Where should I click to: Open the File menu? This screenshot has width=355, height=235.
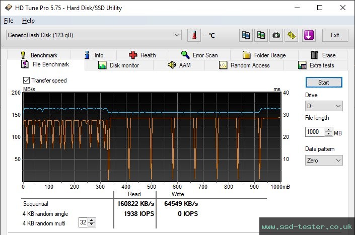(x=9, y=21)
